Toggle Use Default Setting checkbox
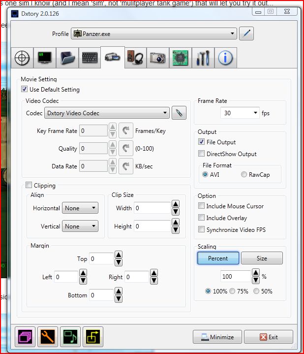304x354 pixels. [25, 89]
